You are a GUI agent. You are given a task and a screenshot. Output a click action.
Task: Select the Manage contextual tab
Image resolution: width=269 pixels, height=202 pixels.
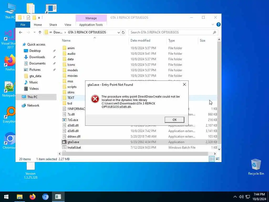91,18
